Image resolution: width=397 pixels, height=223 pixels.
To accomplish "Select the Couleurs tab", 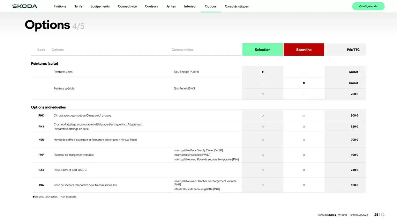I will pos(151,6).
